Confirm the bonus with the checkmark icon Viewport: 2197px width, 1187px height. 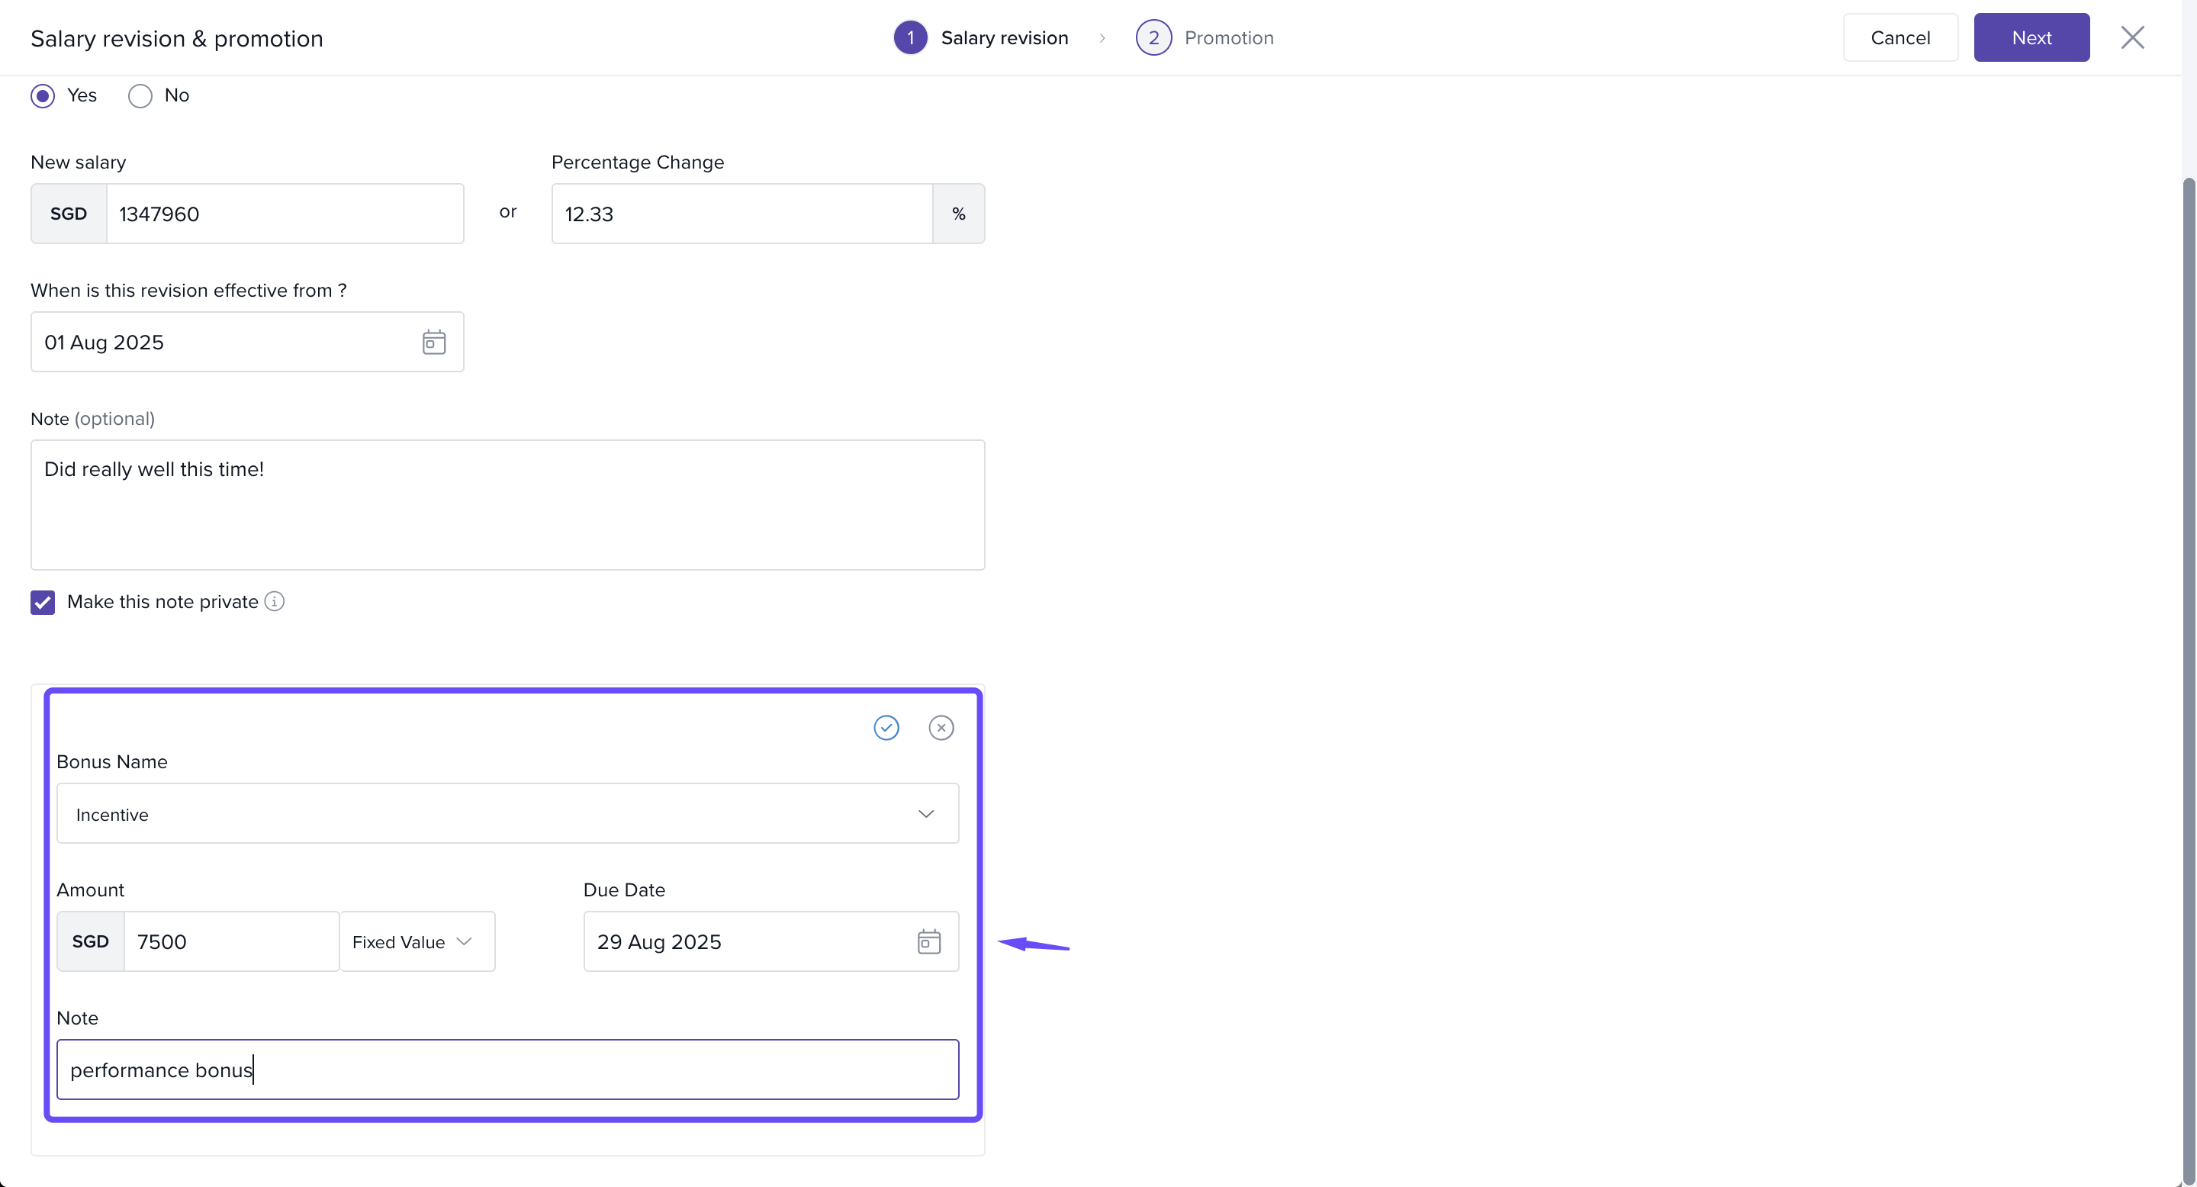tap(886, 727)
